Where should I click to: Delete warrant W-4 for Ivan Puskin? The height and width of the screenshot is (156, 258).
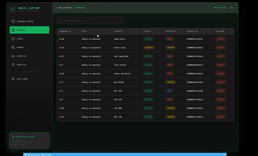[221, 65]
